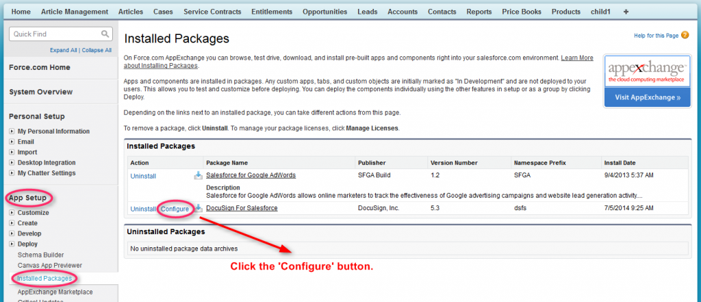
Task: Open the Learn More about Installing Packages link
Action: (x=576, y=58)
